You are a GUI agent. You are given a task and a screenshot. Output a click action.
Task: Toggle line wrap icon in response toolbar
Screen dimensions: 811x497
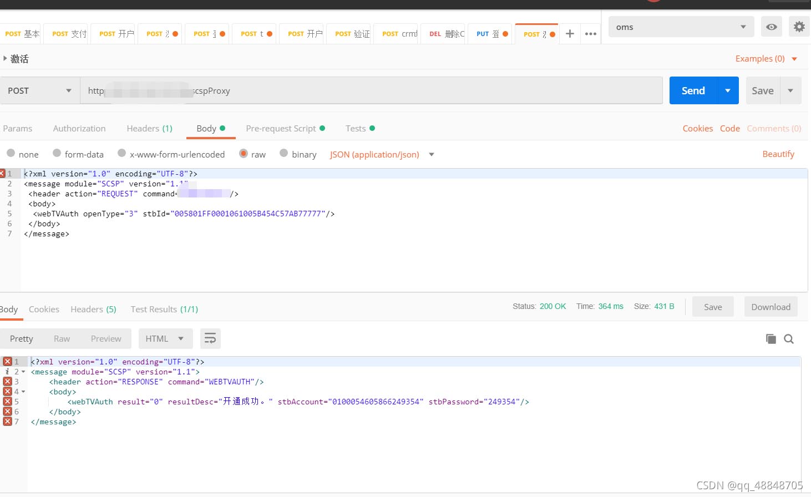(210, 338)
